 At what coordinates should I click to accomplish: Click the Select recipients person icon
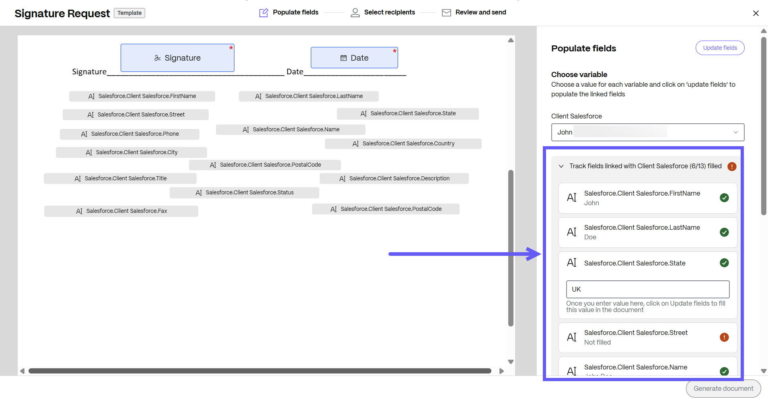[x=355, y=13]
